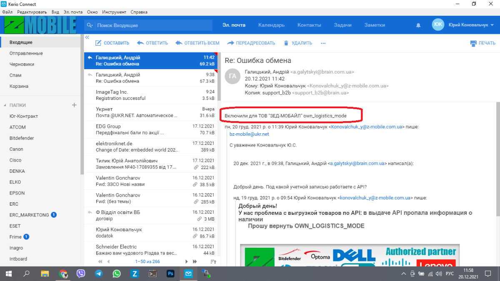This screenshot has height=281, width=500.
Task: Collapse the folder sidebar with double chevron
Action: click(x=87, y=37)
